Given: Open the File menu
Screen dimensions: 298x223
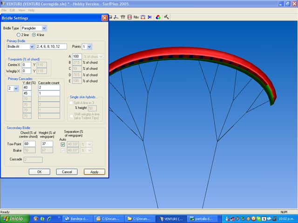Looking at the screenshot, I should click(x=4, y=10).
